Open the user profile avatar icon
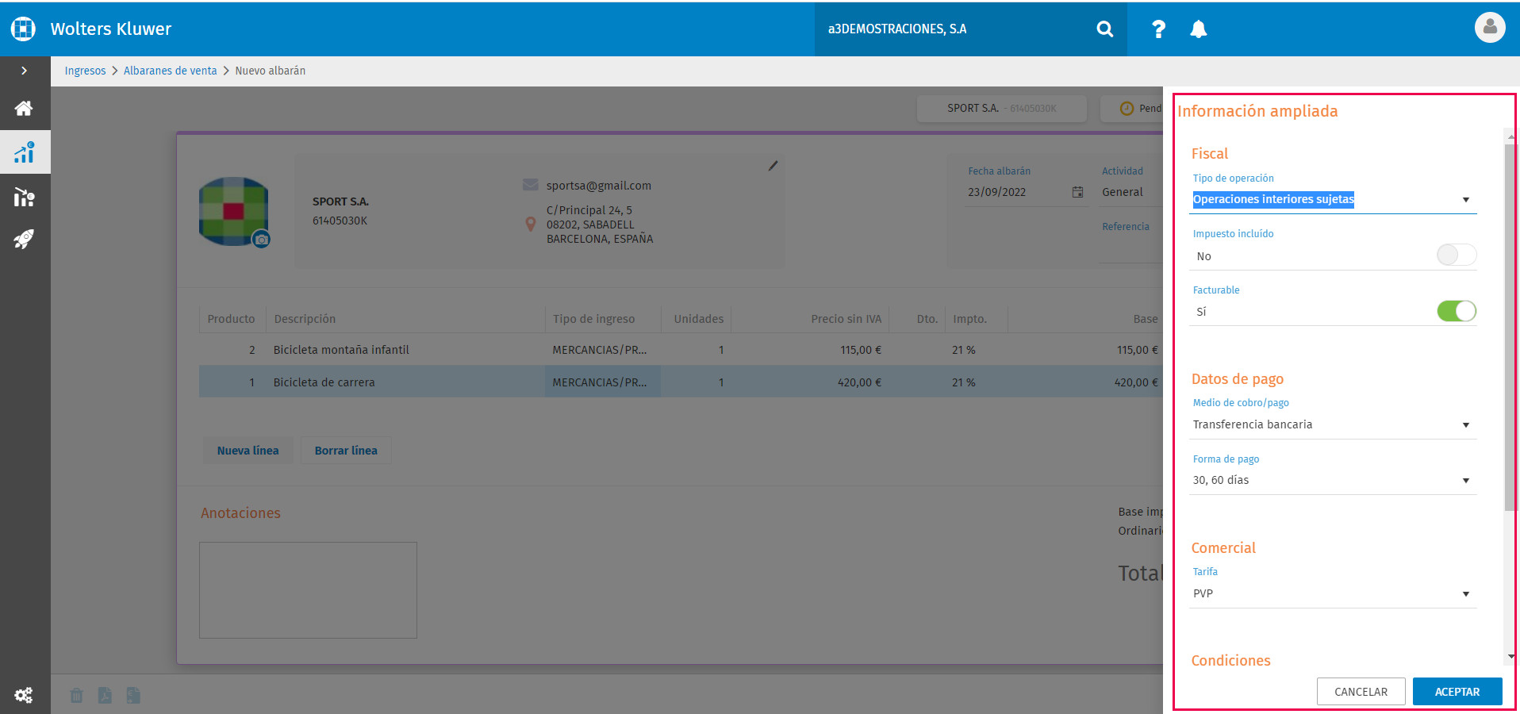 (x=1490, y=28)
